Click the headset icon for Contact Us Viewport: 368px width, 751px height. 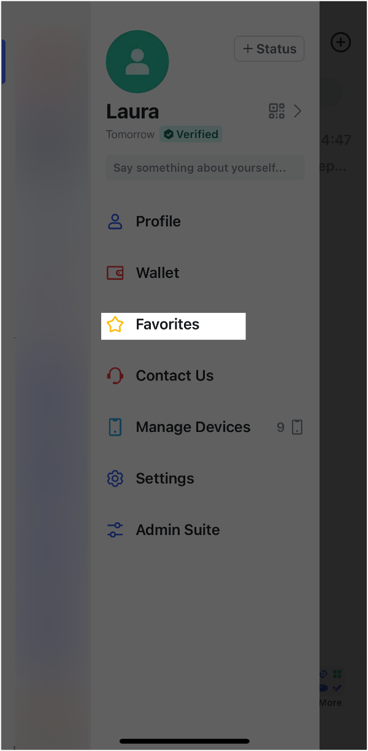[x=115, y=375]
